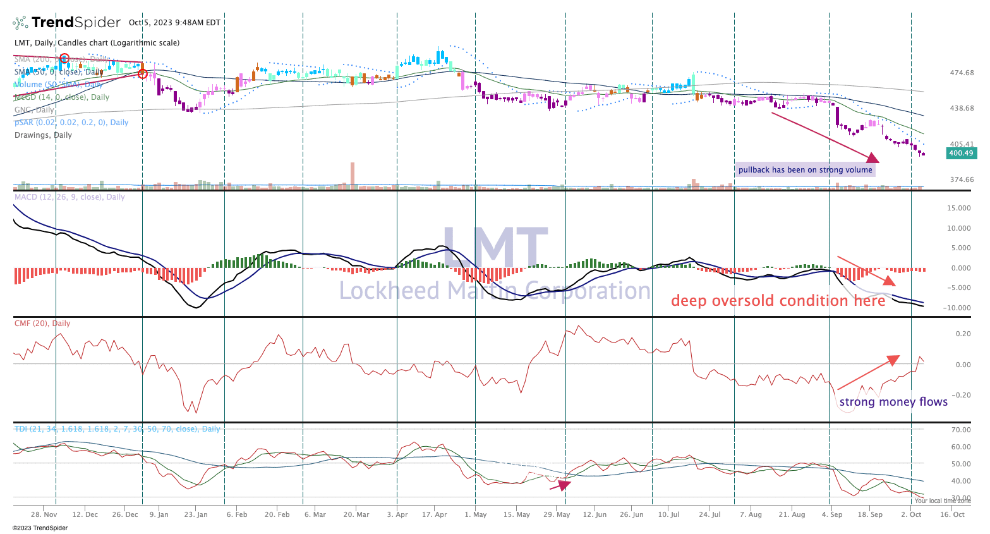
Task: Click the Drawings, Daily label
Action: click(43, 135)
